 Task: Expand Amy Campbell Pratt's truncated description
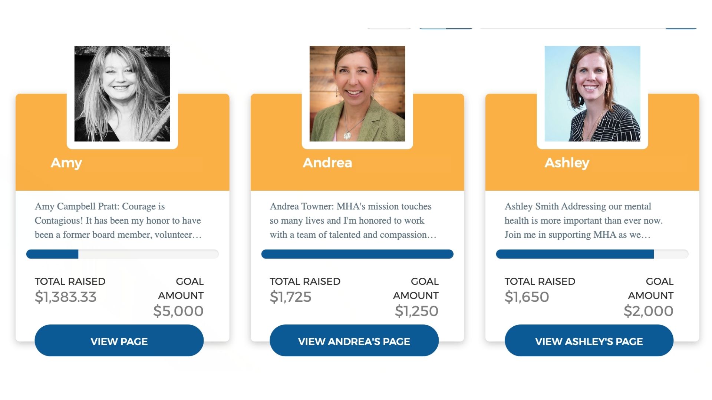tap(118, 220)
